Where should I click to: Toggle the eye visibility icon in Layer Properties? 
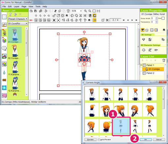pyautogui.click(x=143, y=30)
